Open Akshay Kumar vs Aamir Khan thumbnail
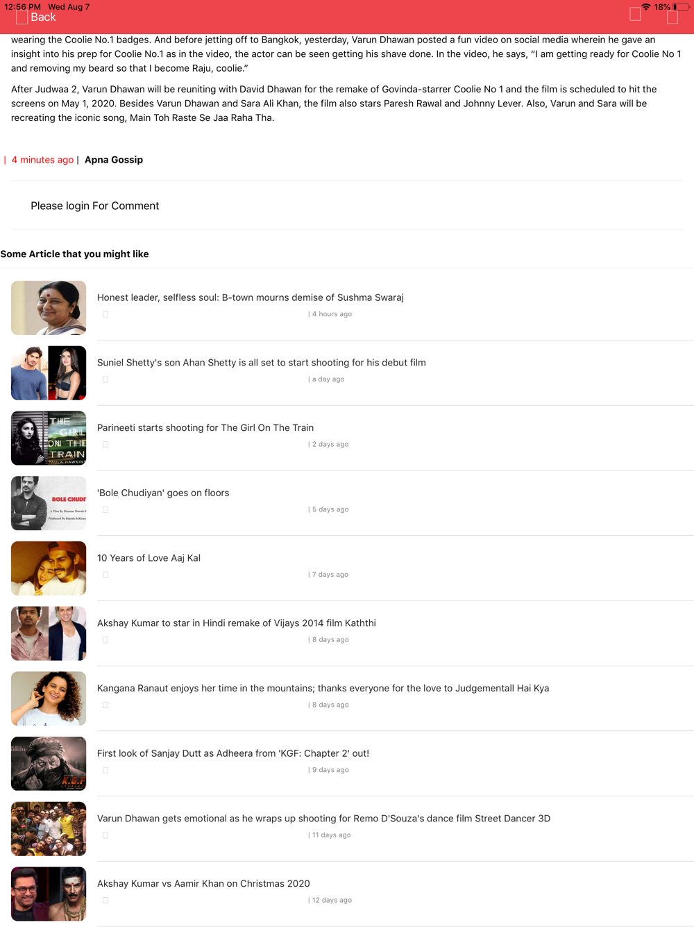Image resolution: width=694 pixels, height=927 pixels. [49, 894]
